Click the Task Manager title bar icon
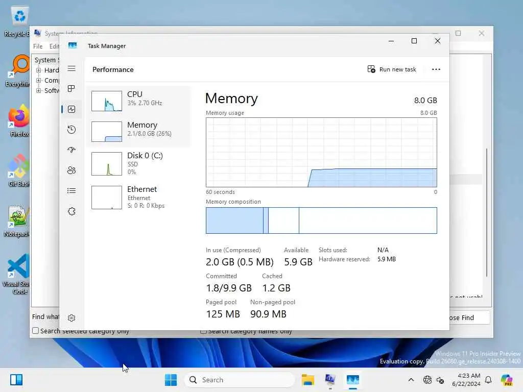This screenshot has height=392, width=523. (x=73, y=45)
